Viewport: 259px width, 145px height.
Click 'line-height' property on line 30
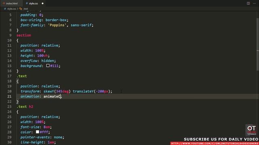pos(32,142)
